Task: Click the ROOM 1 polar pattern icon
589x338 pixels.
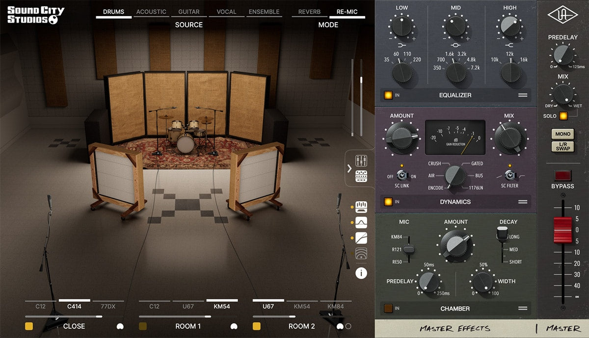Action: click(234, 326)
